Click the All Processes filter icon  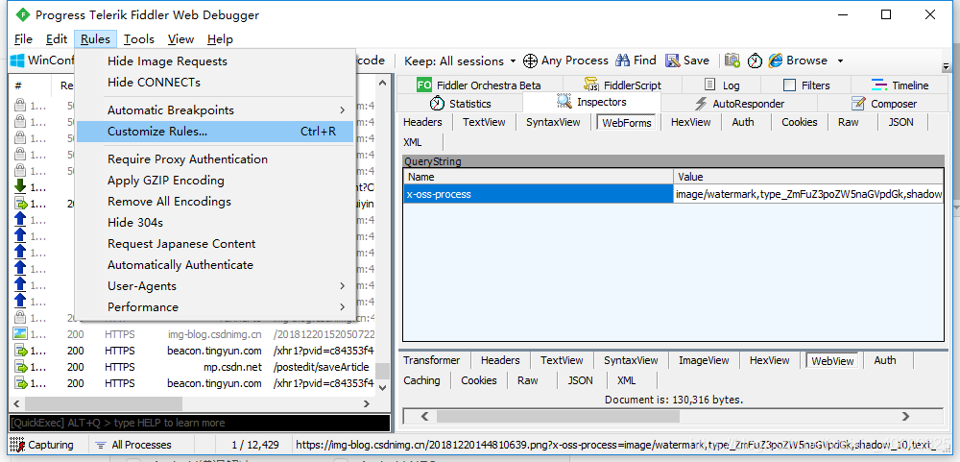pyautogui.click(x=100, y=445)
